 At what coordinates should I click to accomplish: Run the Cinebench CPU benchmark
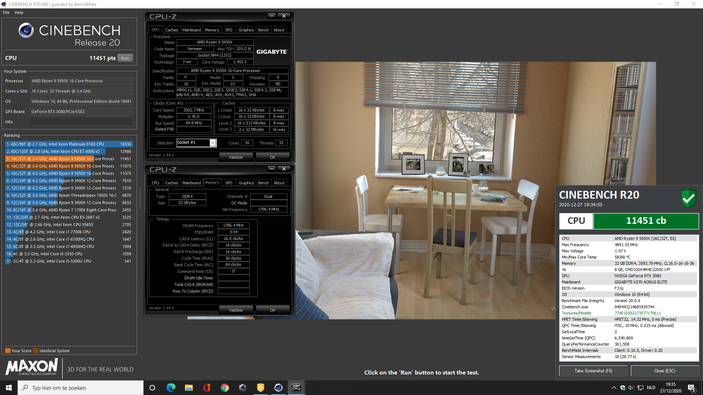coord(125,58)
